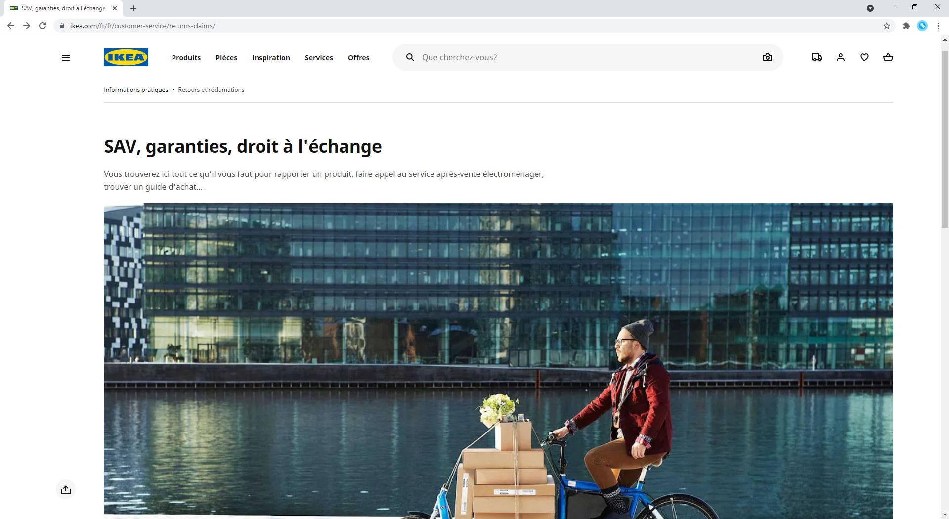Open the wishlist heart icon
949x519 pixels.
click(864, 57)
